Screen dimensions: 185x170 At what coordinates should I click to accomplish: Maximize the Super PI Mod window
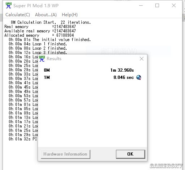(157, 5)
